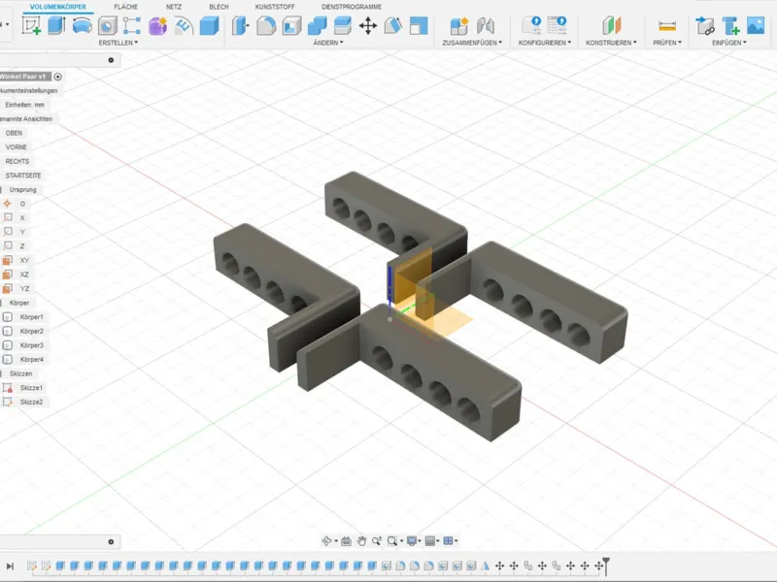This screenshot has height=582, width=777.
Task: Select the OBEN named view
Action: pos(14,133)
